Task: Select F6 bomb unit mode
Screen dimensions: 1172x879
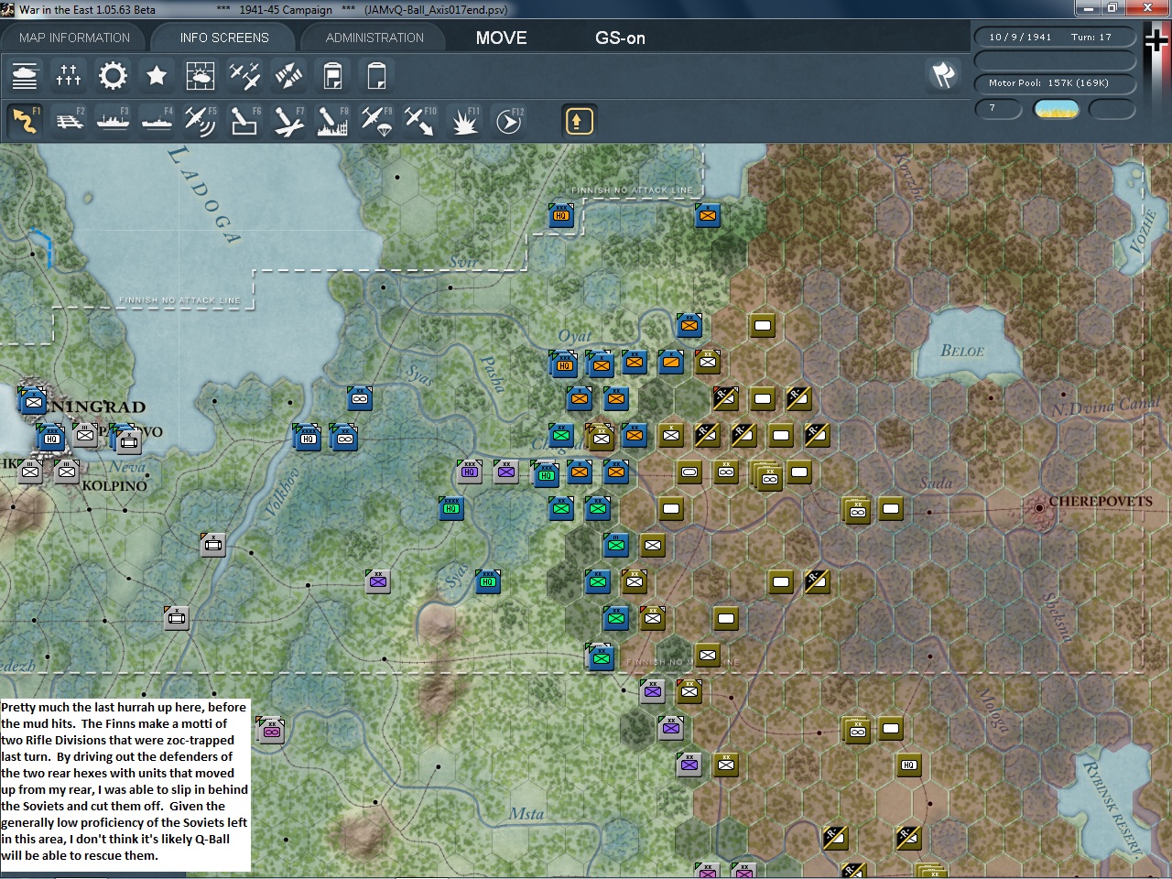Action: [244, 121]
